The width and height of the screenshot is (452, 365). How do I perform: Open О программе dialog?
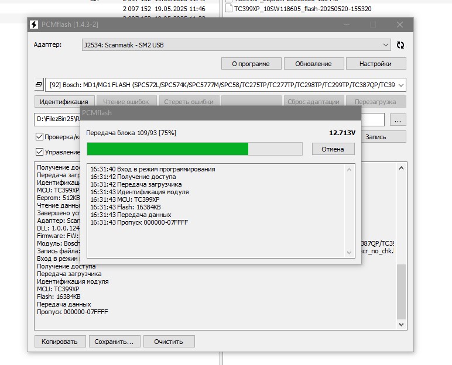pos(251,64)
